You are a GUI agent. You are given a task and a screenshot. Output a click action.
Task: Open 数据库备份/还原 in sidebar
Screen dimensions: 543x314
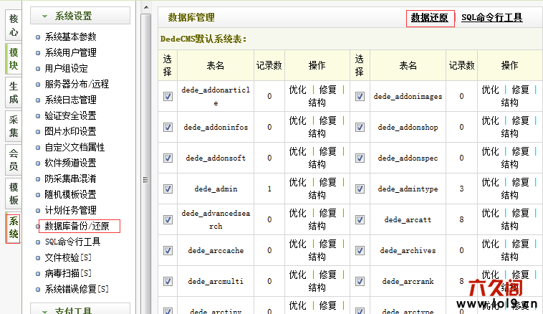77,226
